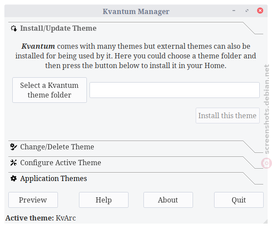272x228 pixels.
Task: Select the Install/Update Theme section header
Action: click(136, 28)
